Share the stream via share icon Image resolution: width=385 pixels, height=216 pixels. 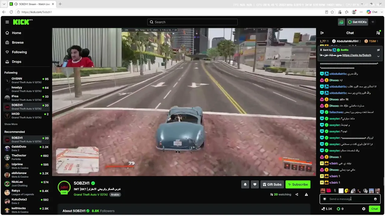tap(297, 194)
